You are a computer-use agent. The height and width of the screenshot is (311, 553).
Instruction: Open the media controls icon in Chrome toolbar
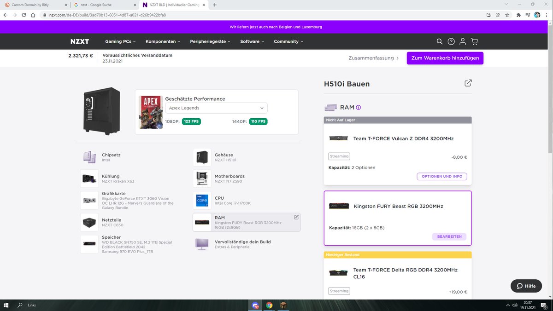(528, 15)
